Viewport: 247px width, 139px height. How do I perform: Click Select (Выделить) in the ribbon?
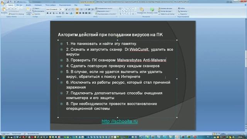click(x=183, y=14)
